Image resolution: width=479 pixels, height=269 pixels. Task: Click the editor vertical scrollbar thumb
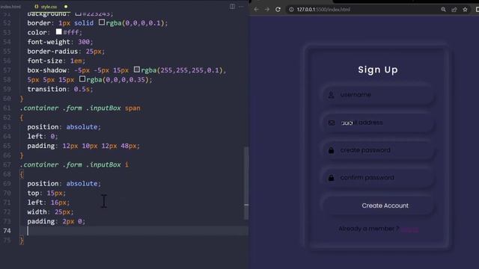click(246, 183)
